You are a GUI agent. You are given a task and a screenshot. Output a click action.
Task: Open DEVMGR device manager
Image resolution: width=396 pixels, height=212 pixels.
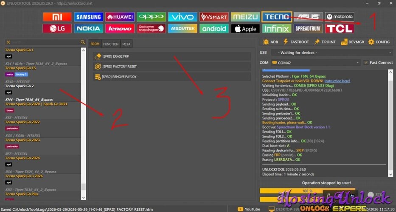[x=353, y=42]
